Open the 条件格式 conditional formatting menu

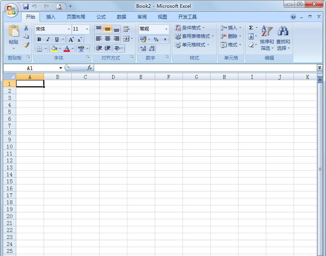190,28
